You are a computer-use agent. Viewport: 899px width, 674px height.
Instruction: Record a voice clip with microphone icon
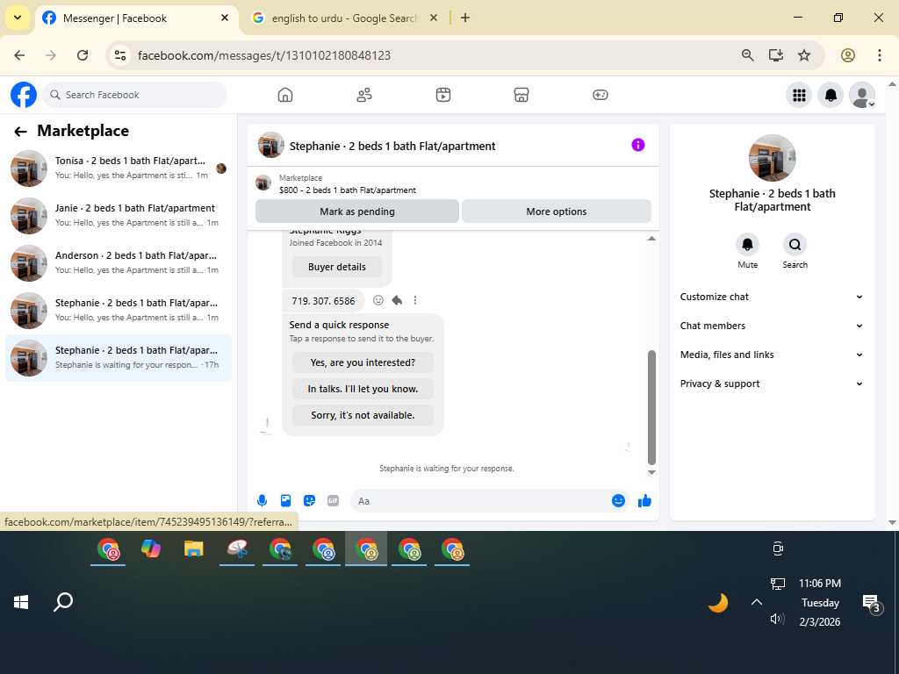point(262,501)
